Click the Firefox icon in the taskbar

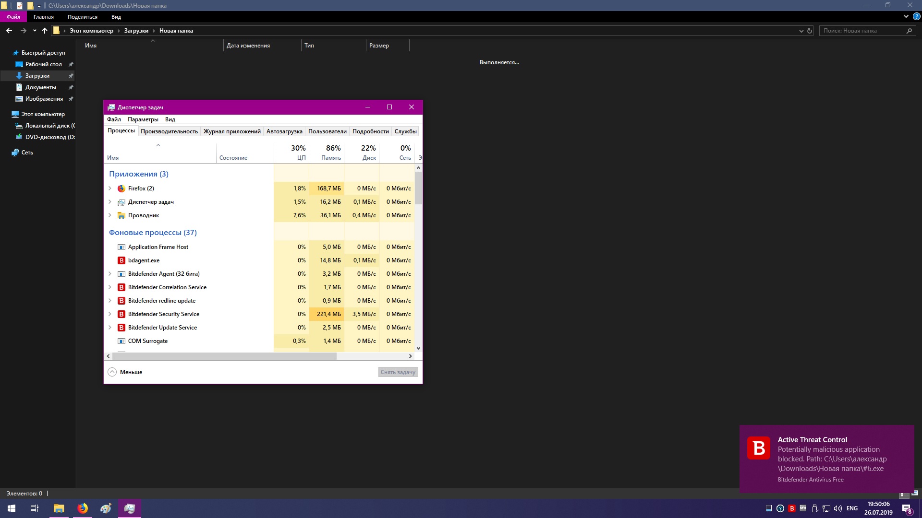coord(83,508)
